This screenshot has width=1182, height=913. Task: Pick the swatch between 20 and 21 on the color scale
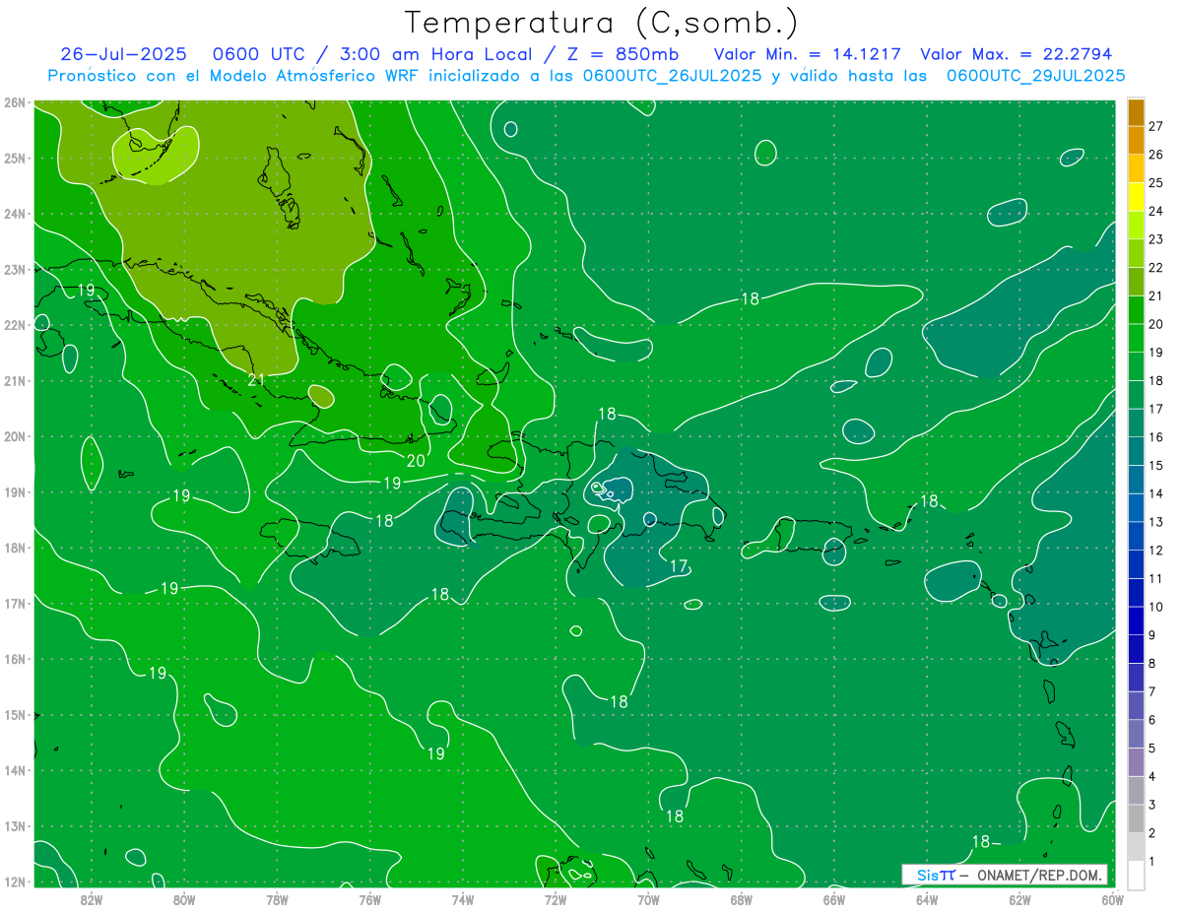pos(1136,309)
